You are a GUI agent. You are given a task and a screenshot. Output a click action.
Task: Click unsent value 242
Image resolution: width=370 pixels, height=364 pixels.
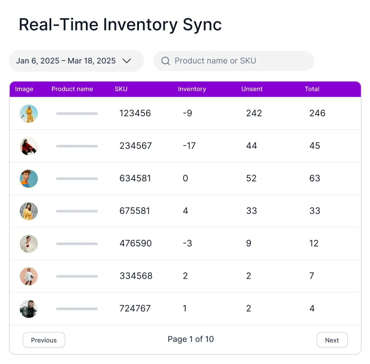[x=254, y=113]
